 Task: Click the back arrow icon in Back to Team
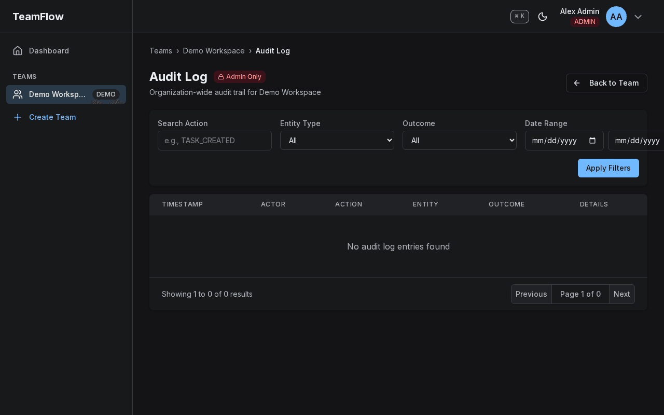[x=576, y=83]
